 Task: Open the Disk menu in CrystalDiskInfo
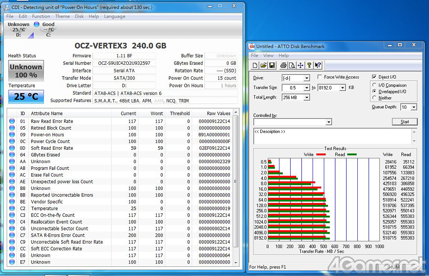tap(79, 16)
